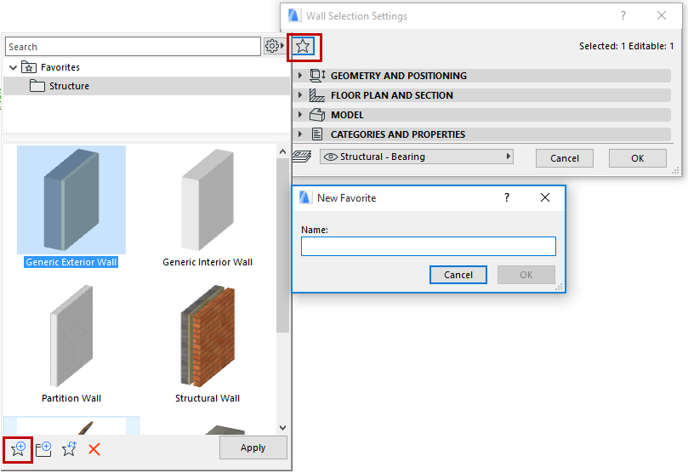
Task: Open help in Wall Selection Settings window
Action: pyautogui.click(x=623, y=16)
